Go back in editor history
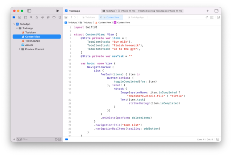Image resolution: width=232 pixels, height=156 pixels. [71, 17]
